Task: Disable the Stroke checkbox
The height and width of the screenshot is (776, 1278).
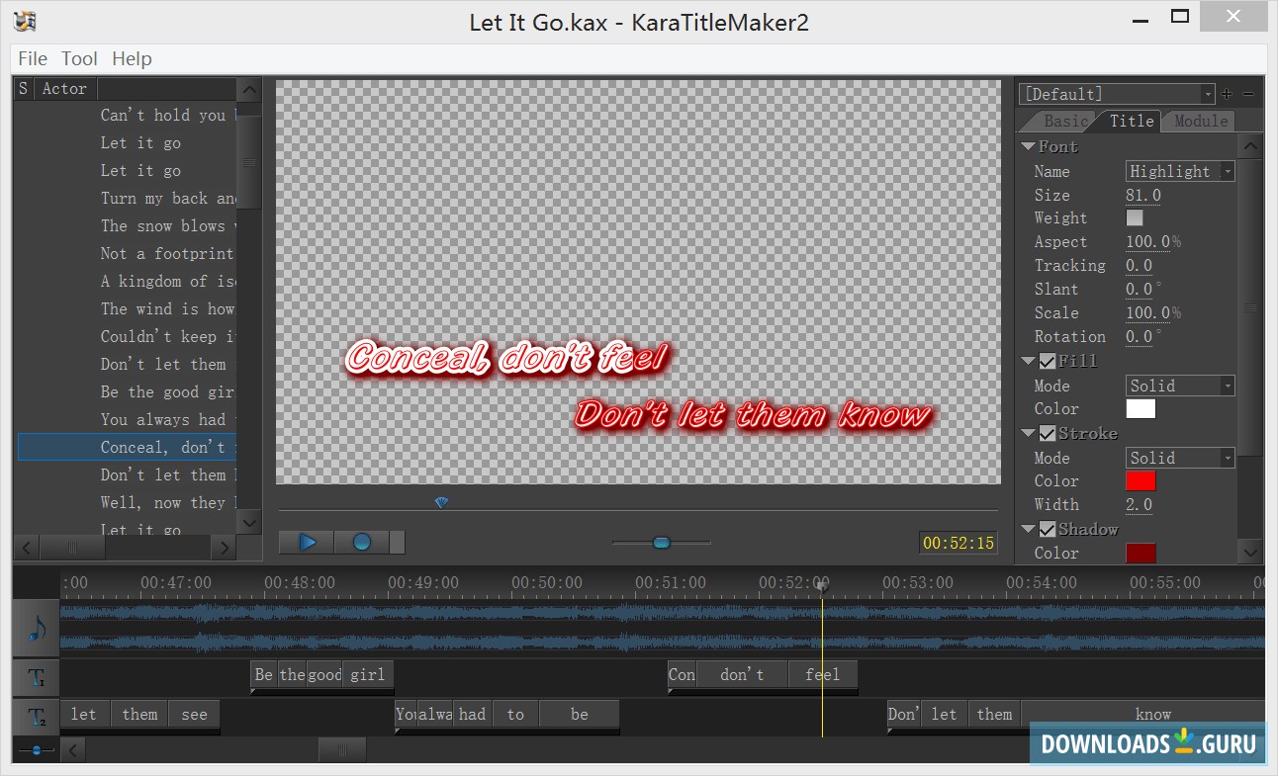Action: tap(1047, 434)
